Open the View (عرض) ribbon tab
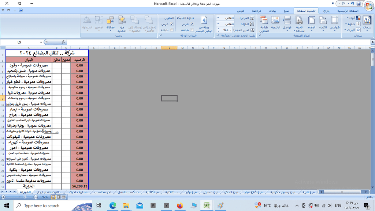Screen dimensions: 375x211 coord(241,11)
